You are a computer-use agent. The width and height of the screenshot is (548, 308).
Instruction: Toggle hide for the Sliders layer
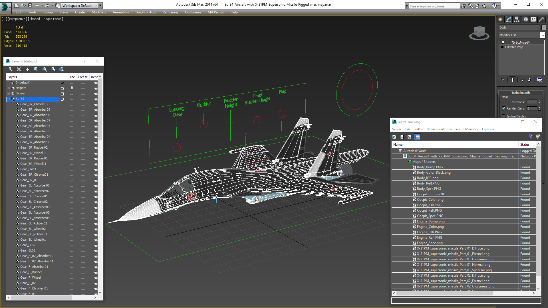[x=72, y=94]
